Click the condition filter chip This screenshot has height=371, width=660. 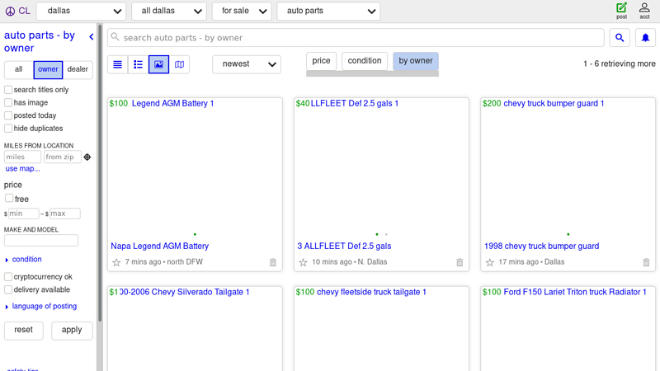[365, 61]
